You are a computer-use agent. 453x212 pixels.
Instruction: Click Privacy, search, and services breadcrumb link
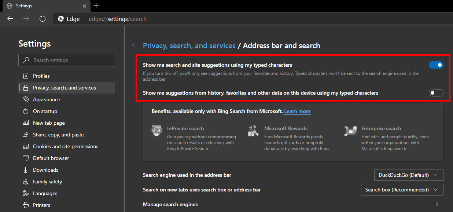click(189, 45)
